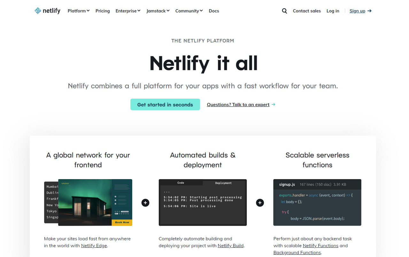Click A global network for your frontend heading
This screenshot has height=257, width=409.
pos(88,160)
